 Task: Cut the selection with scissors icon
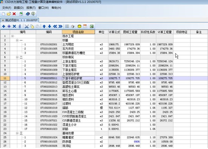[x=27, y=26]
